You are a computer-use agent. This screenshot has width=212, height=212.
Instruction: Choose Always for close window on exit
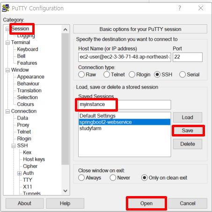pyautogui.click(x=81, y=178)
